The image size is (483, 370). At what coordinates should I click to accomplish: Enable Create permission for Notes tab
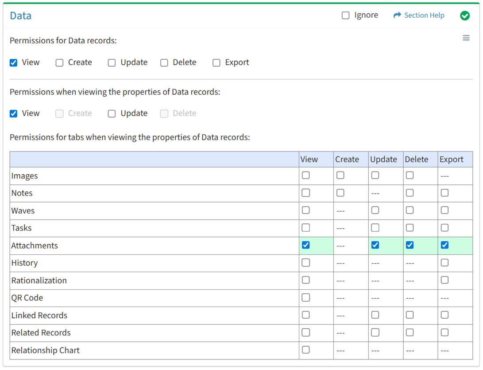[340, 193]
